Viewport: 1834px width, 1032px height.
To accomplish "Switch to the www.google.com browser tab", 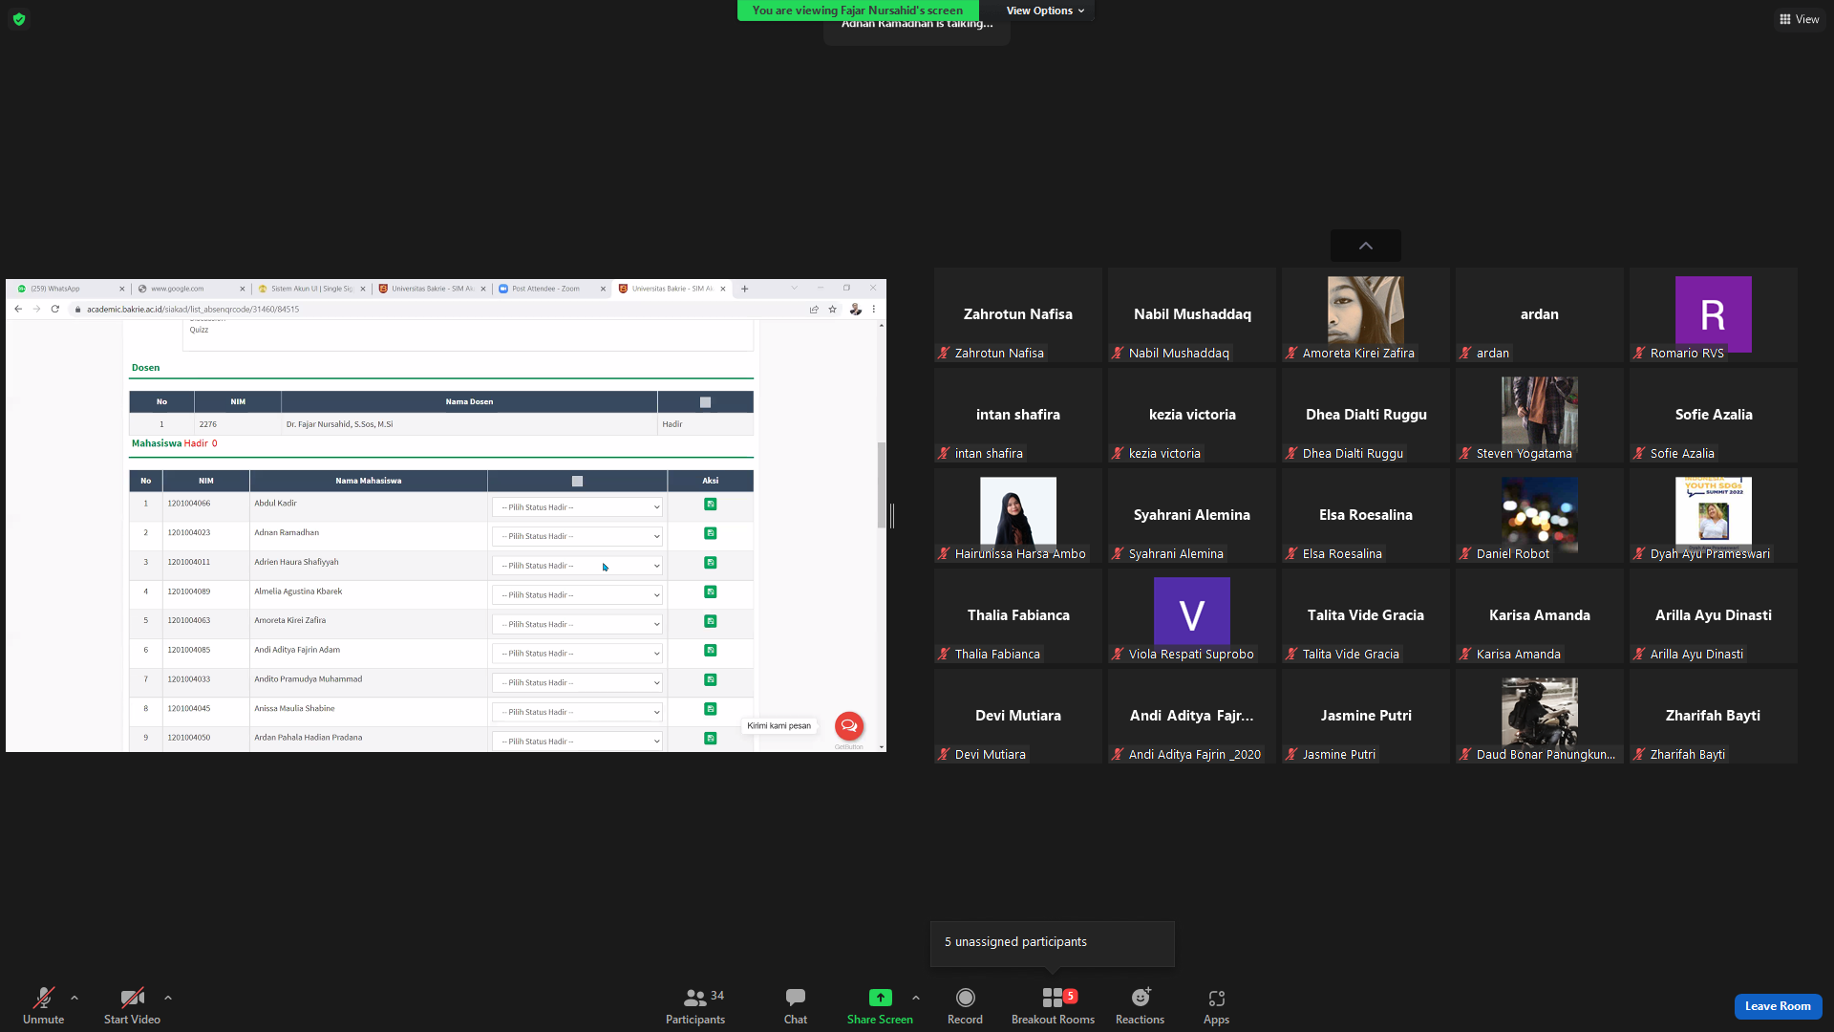I will [190, 289].
